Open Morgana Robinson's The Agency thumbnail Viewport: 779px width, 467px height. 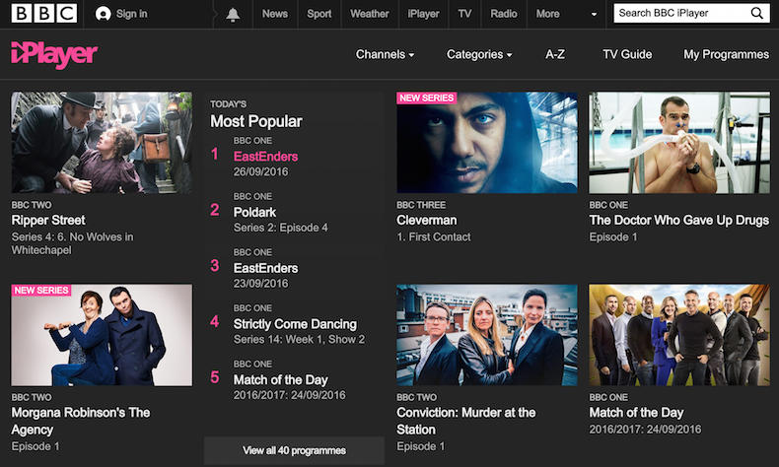[102, 335]
